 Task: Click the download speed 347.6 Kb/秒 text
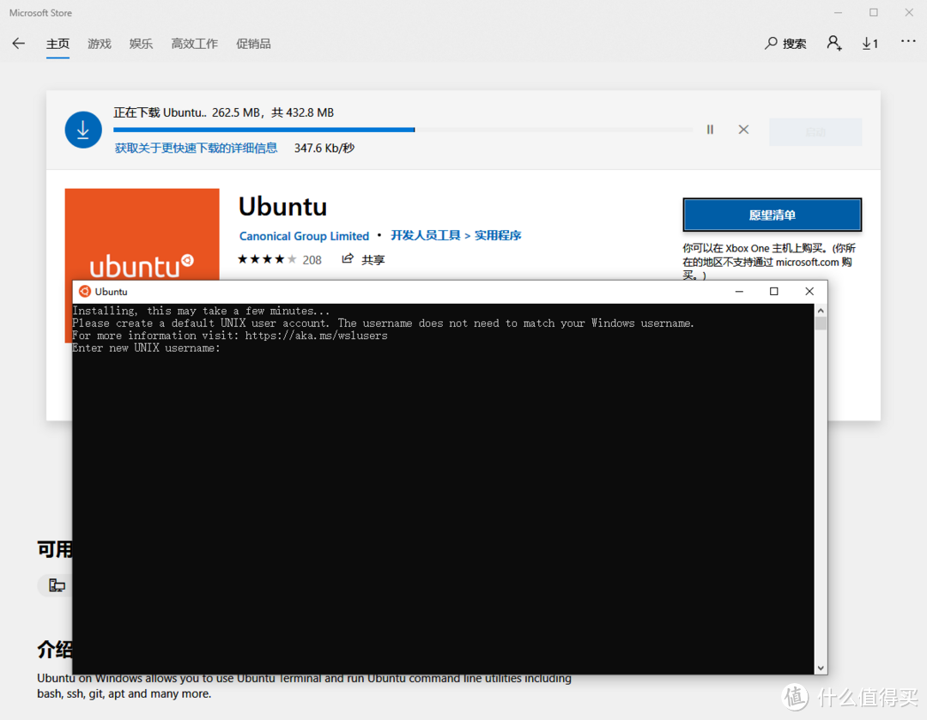[324, 148]
